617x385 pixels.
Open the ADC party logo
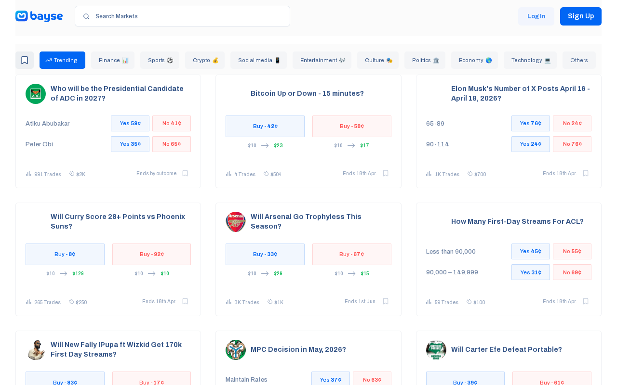36,94
